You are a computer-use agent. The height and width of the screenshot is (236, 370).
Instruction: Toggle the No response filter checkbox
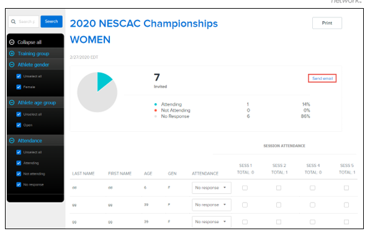[x=19, y=184]
